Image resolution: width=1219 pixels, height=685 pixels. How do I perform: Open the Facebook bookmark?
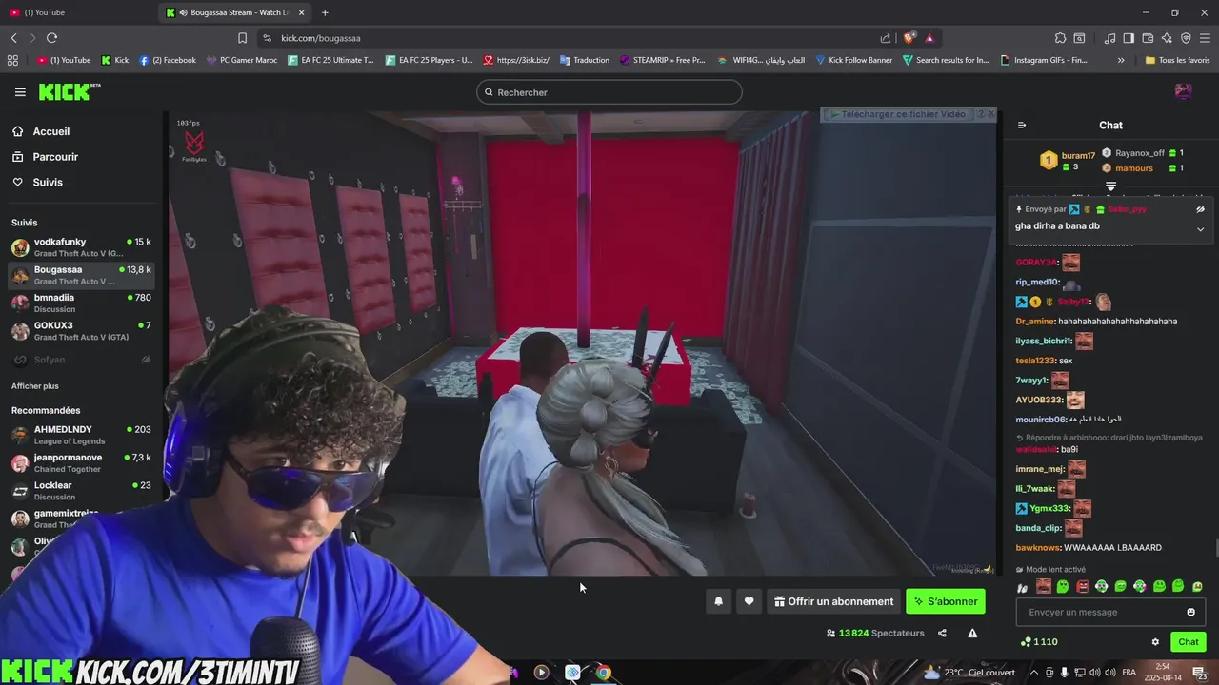coord(168,60)
